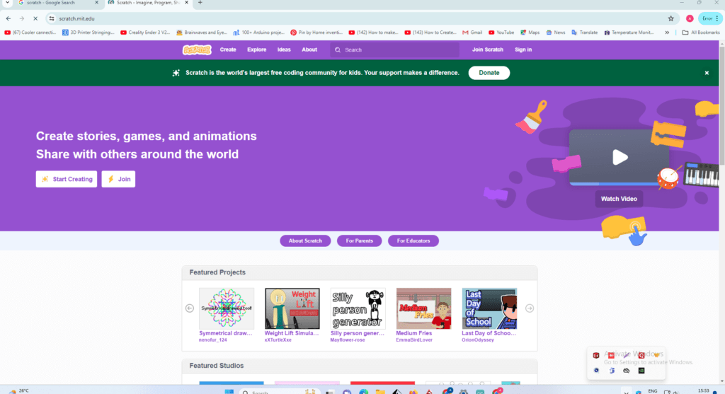Open the About menu item

point(309,50)
